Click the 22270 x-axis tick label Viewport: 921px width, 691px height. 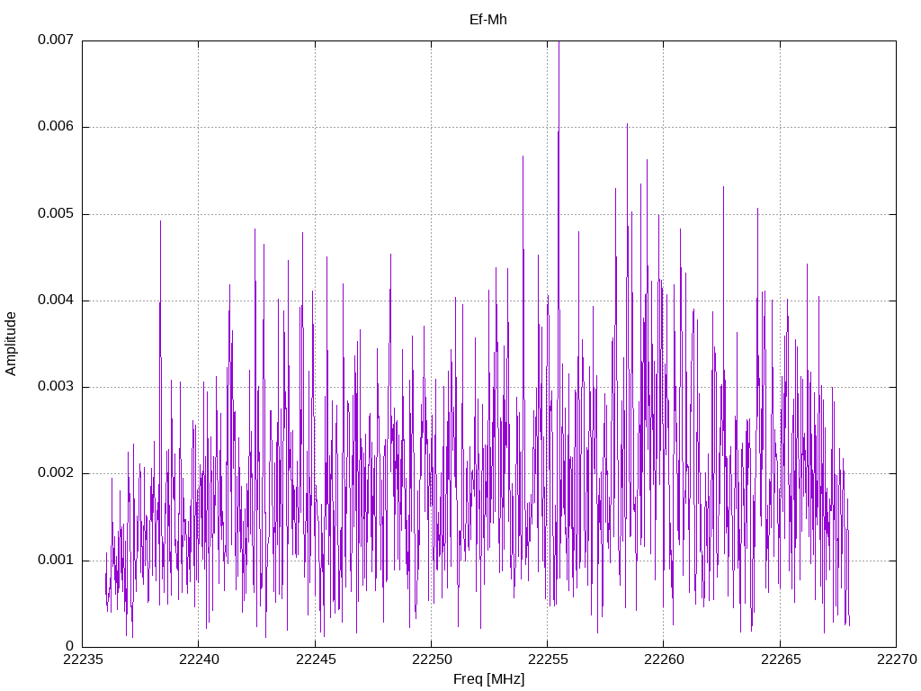tap(897, 660)
